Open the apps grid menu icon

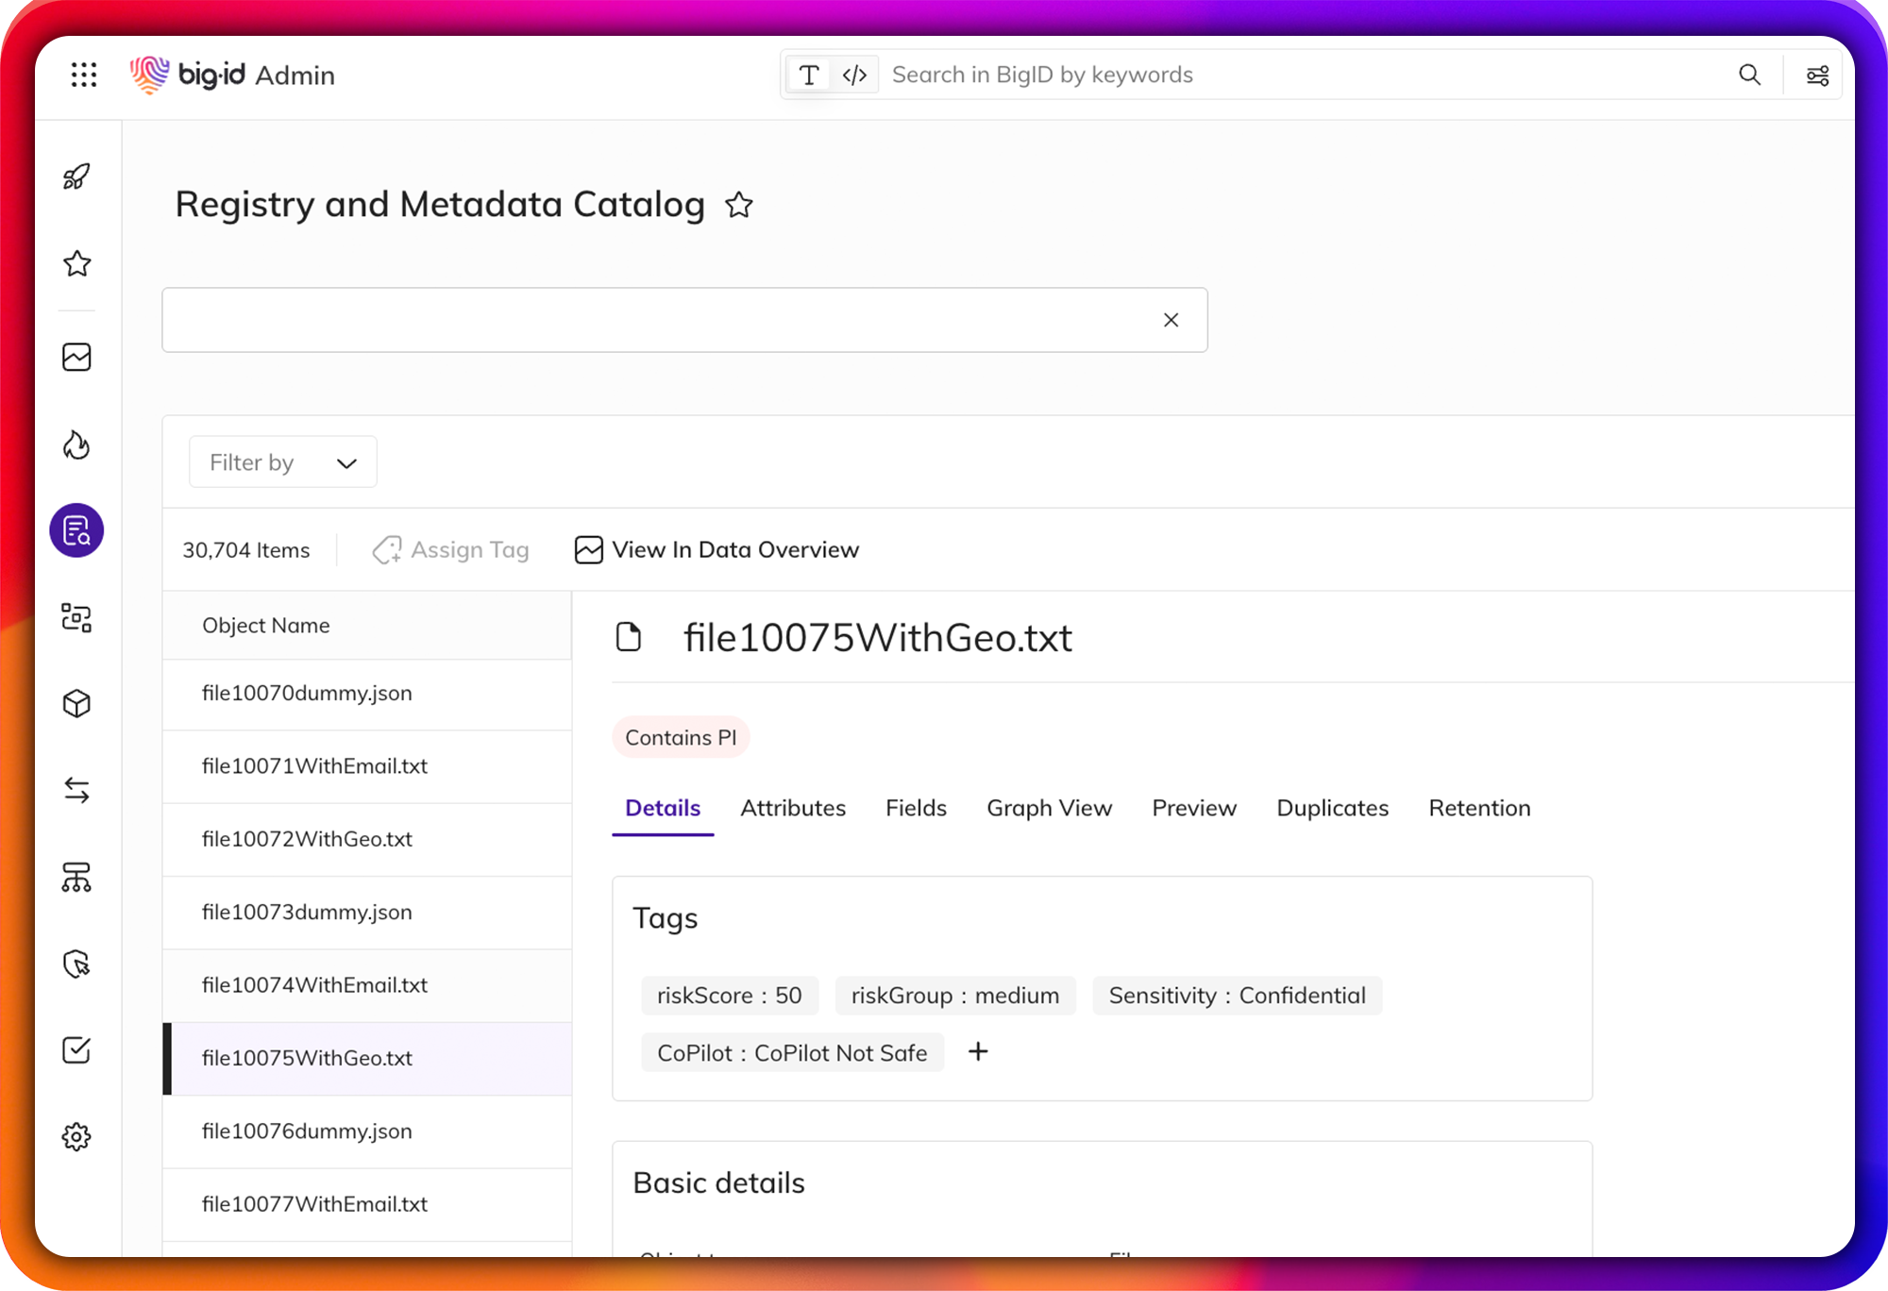(84, 75)
